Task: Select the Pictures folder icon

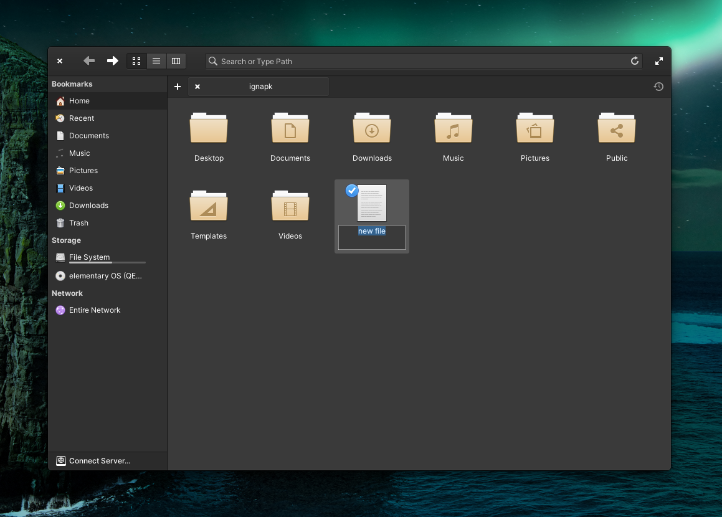Action: tap(535, 129)
